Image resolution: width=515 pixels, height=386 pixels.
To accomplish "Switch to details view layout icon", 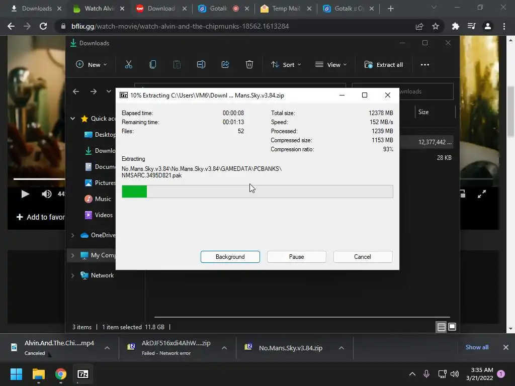I will 441,327.
